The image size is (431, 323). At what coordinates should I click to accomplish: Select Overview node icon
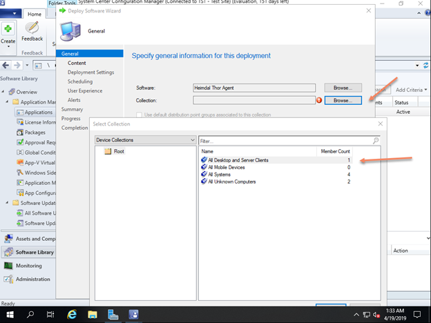click(12, 92)
